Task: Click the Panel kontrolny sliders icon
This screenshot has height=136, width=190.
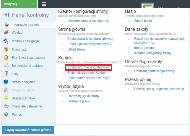Action: 7,15
